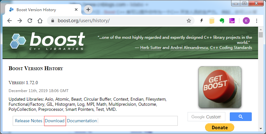Open the Evernote elephant extension

point(222,21)
